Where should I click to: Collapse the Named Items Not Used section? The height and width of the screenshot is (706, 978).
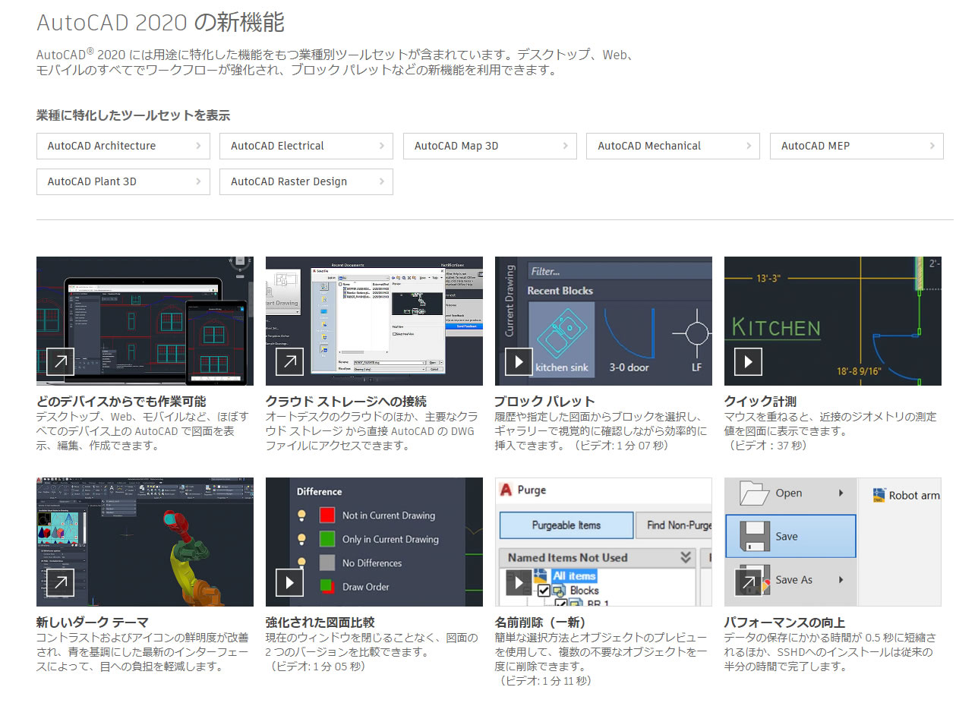(686, 557)
